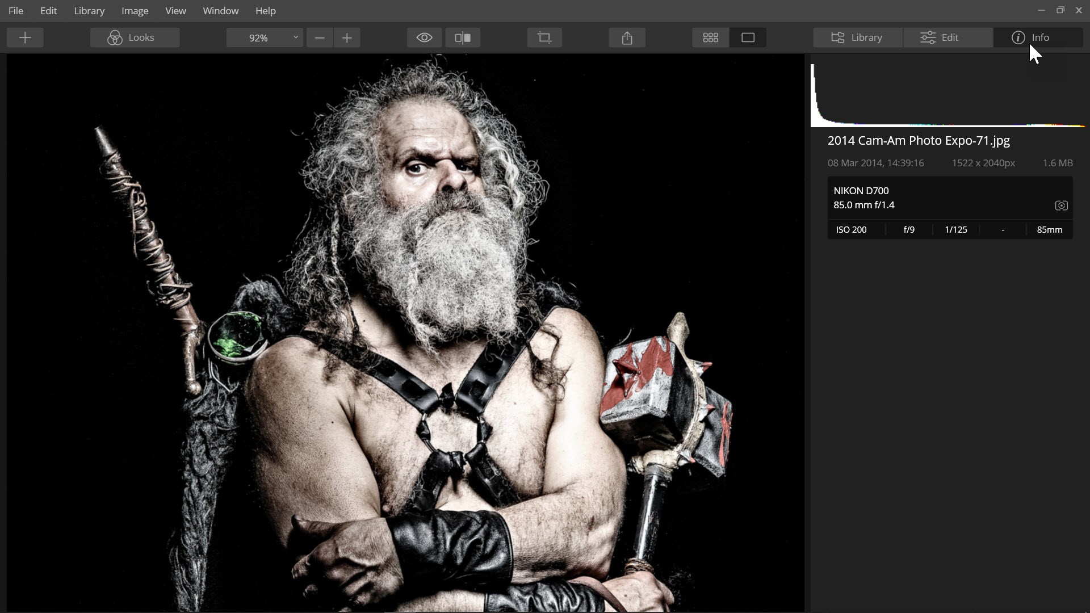
Task: Open the Image menu
Action: [x=135, y=11]
